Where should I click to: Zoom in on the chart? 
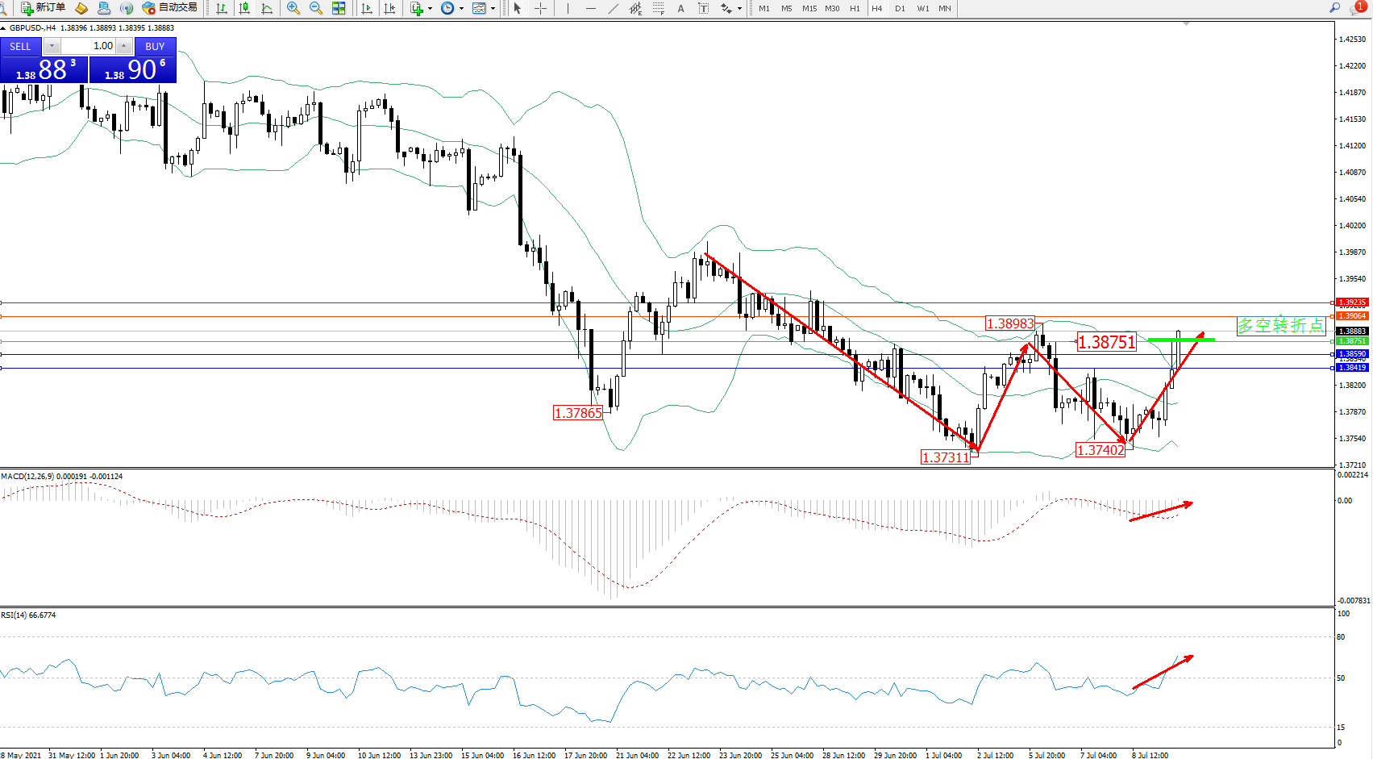coord(293,8)
